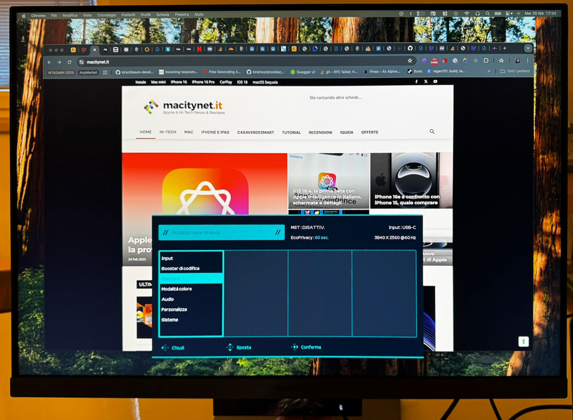
Task: Open macitynet's YouTube icon link
Action: [435, 82]
